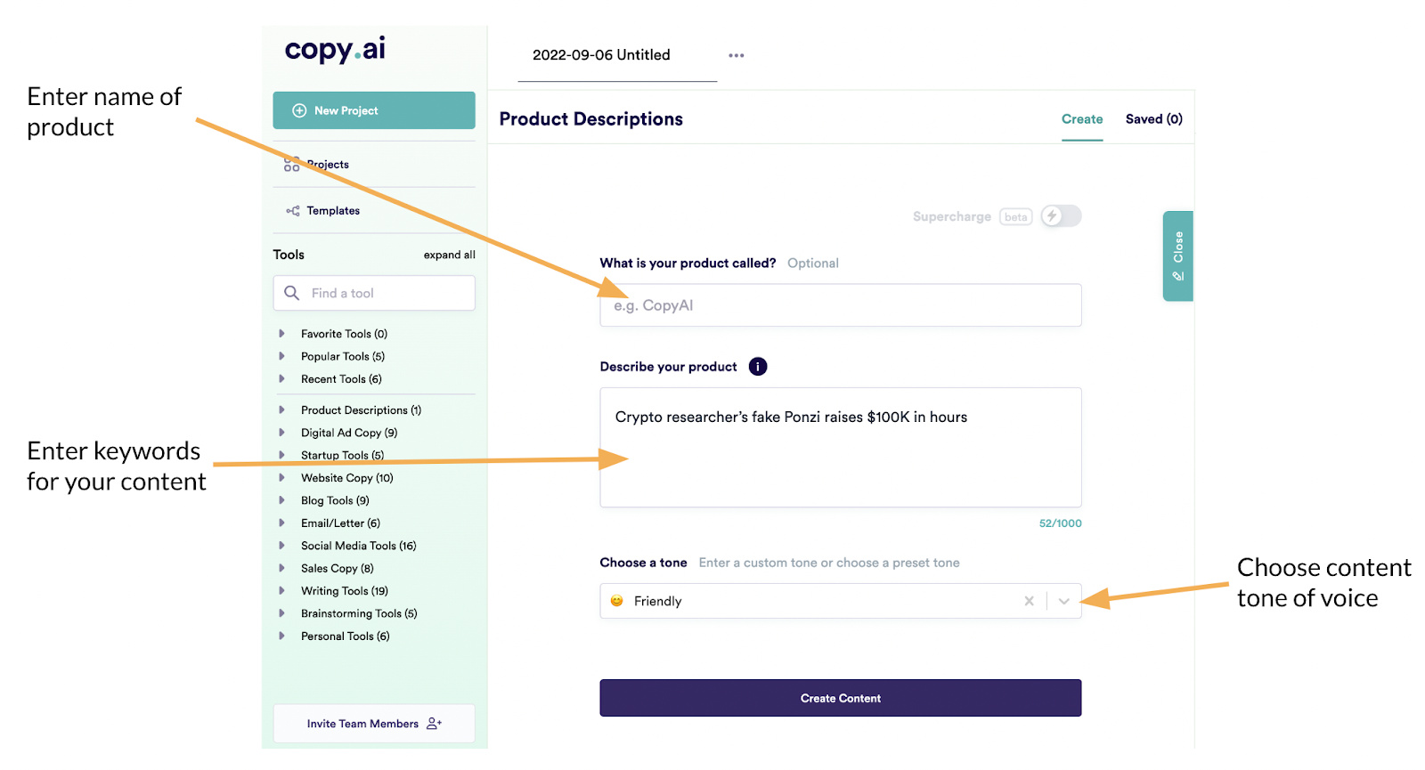Open the Blog Tools category
Screen dimensions: 1425x770
pyautogui.click(x=282, y=500)
